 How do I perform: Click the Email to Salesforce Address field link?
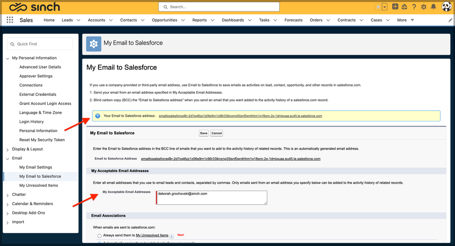click(231, 159)
